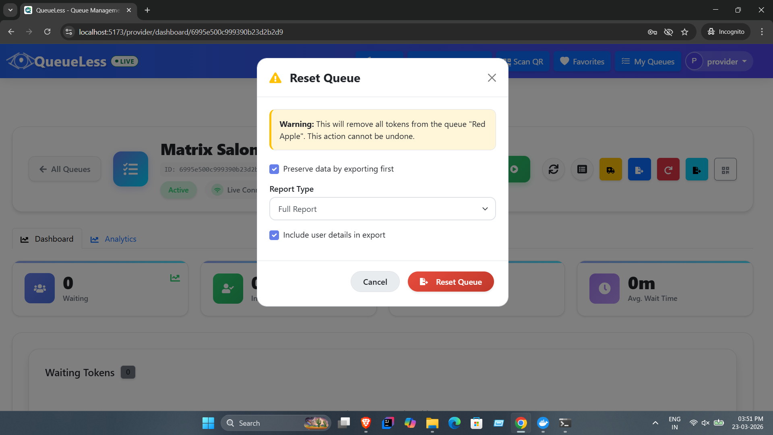Expand the provider account dropdown
This screenshot has height=435, width=773.
719,62
